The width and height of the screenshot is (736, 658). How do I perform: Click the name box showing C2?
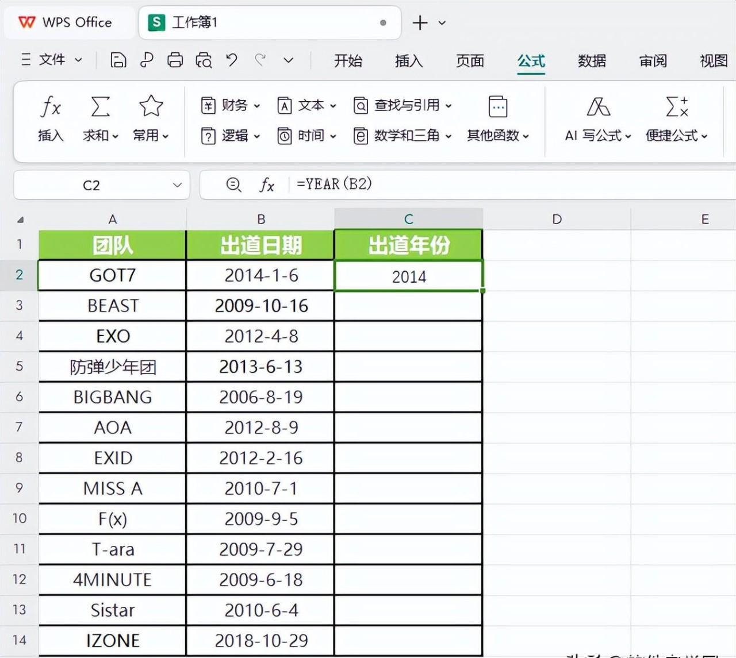tap(91, 185)
